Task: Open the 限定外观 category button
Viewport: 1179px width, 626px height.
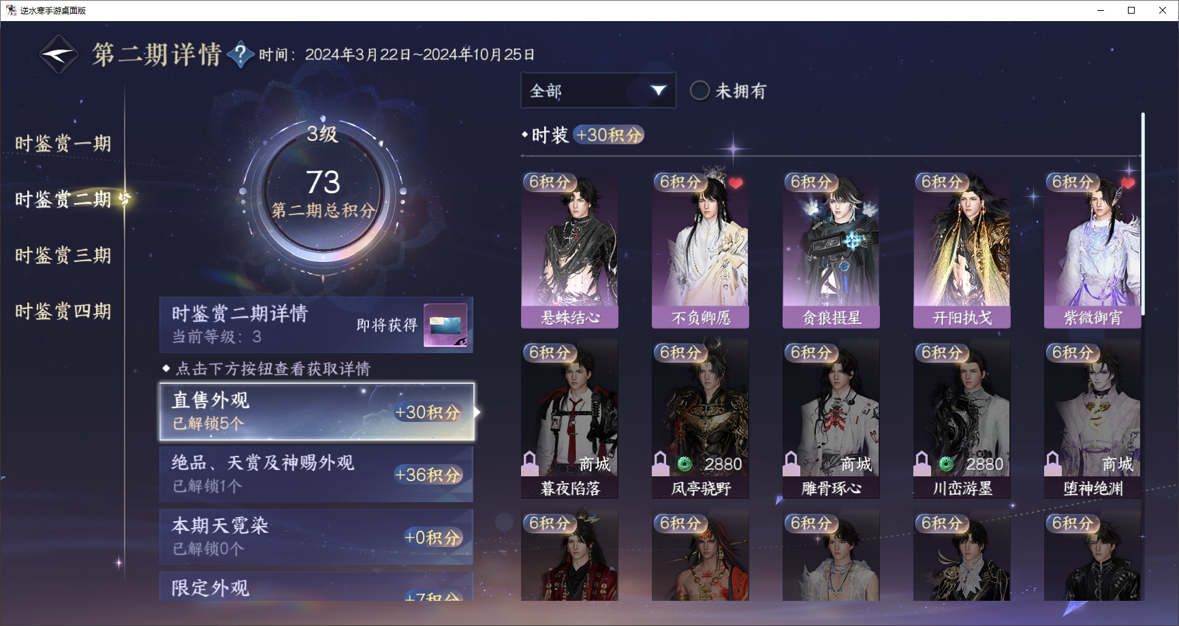Action: (316, 587)
